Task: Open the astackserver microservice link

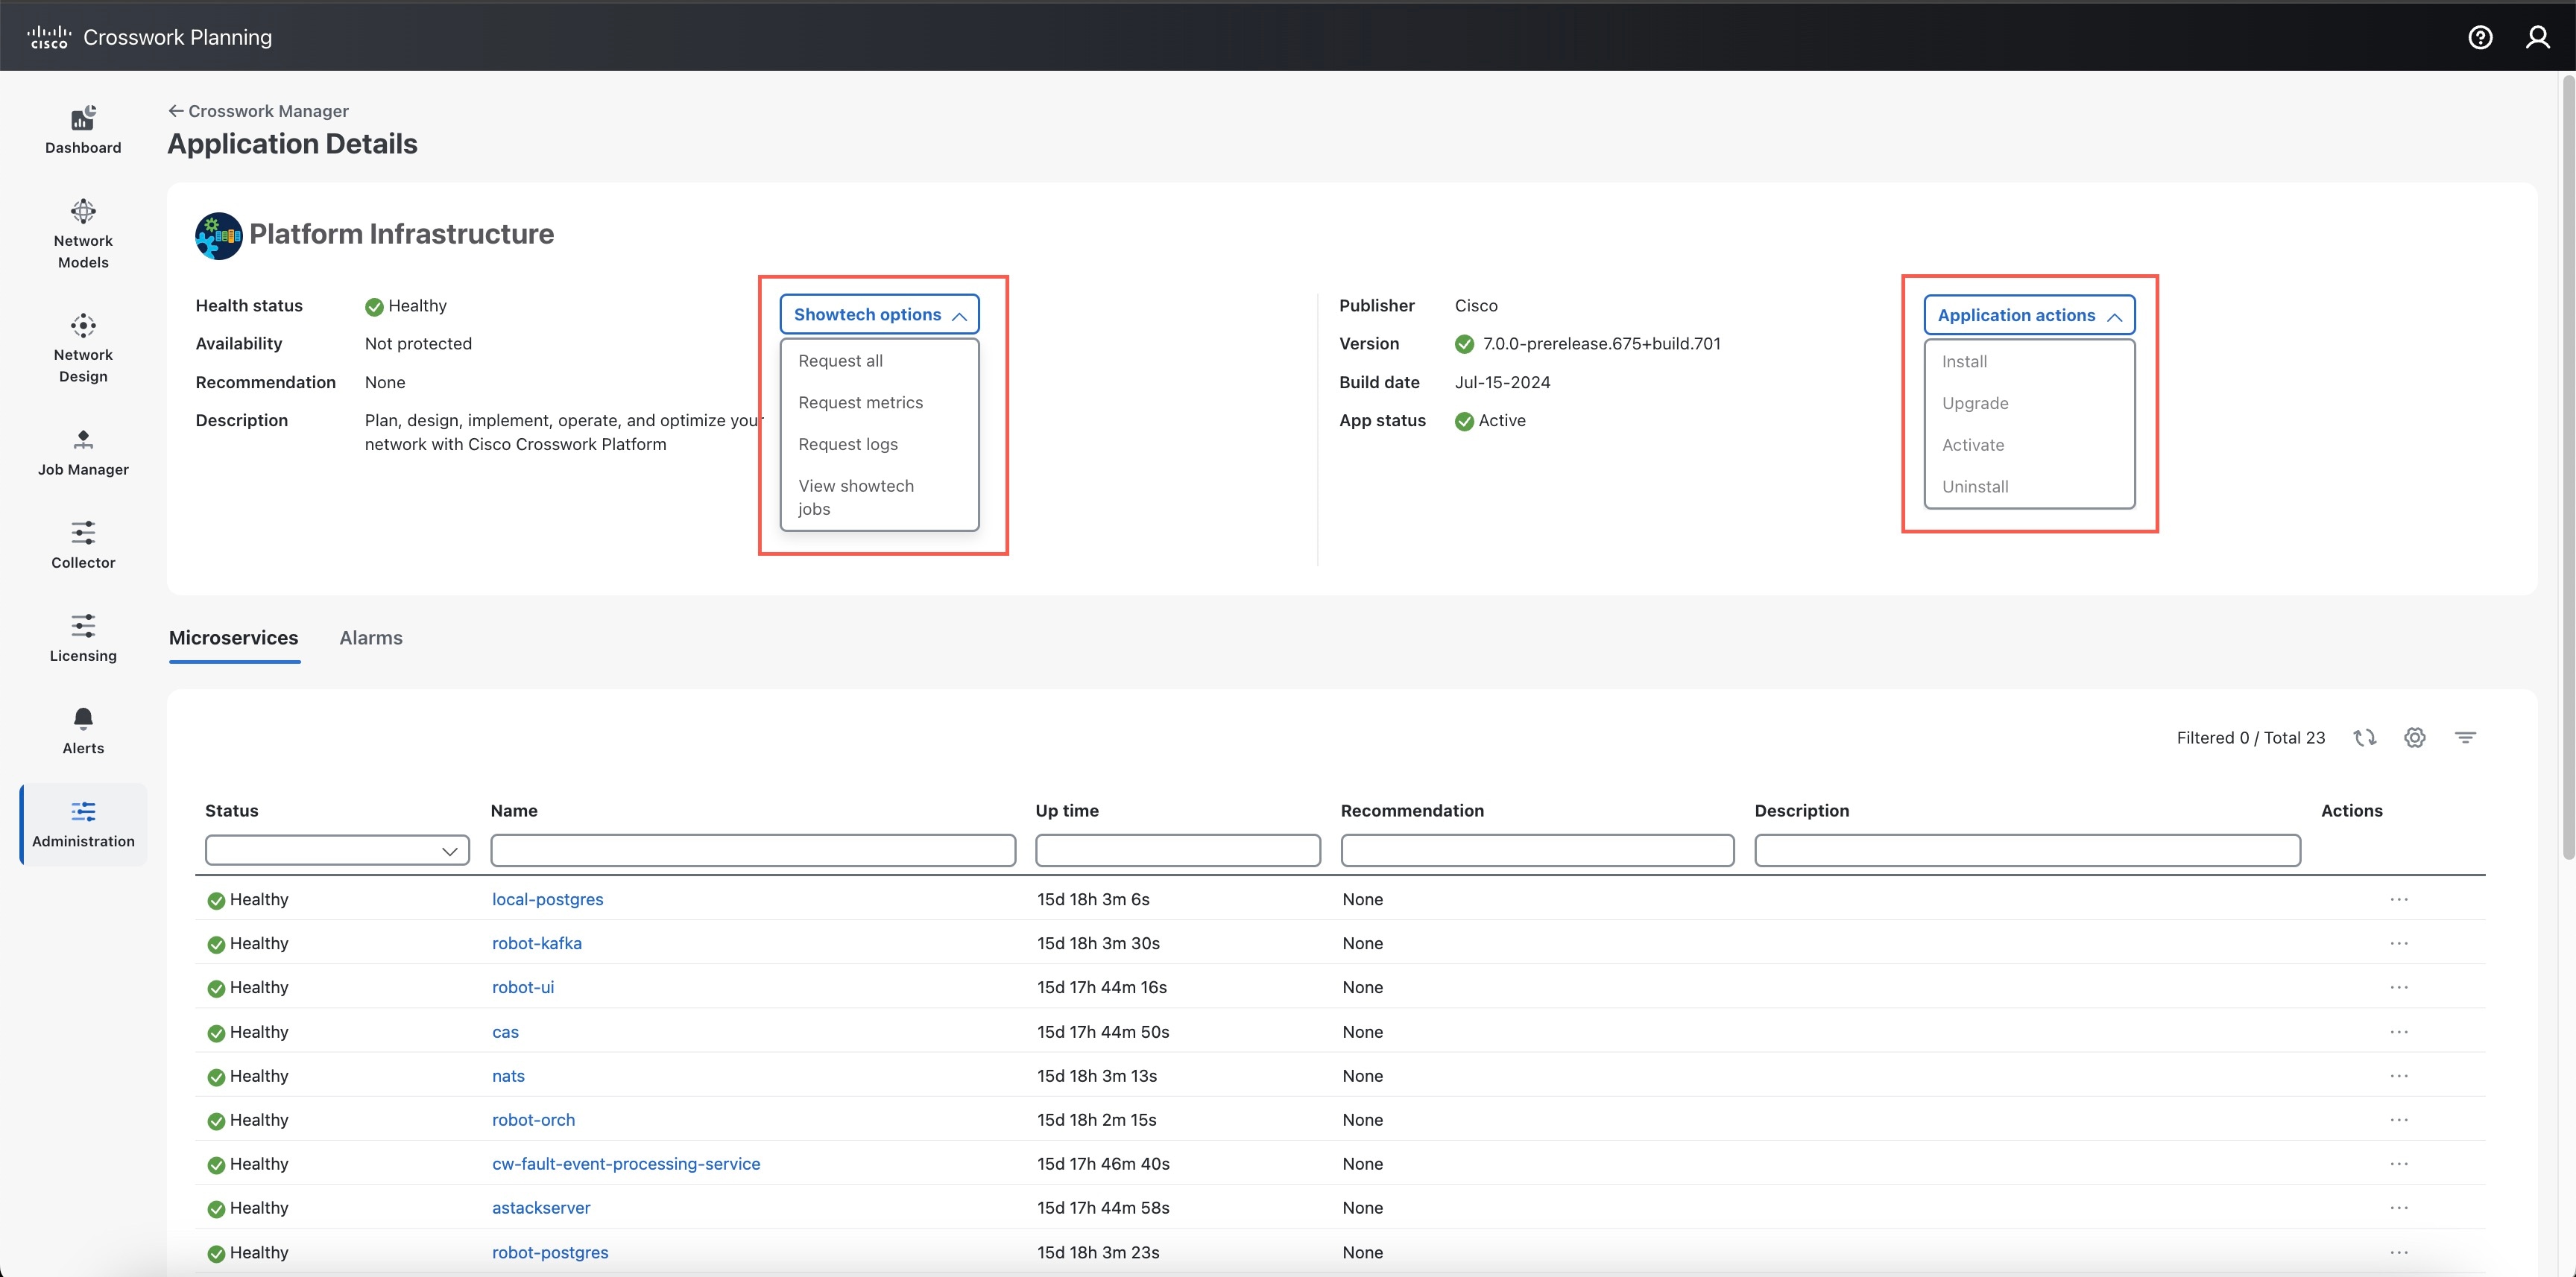Action: click(x=541, y=1208)
